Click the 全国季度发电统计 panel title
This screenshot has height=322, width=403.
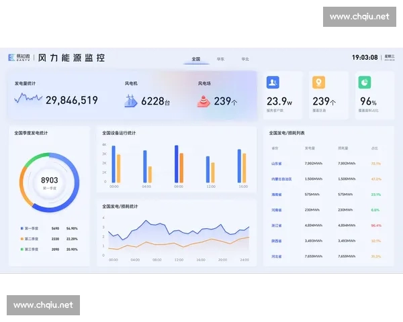31,133
